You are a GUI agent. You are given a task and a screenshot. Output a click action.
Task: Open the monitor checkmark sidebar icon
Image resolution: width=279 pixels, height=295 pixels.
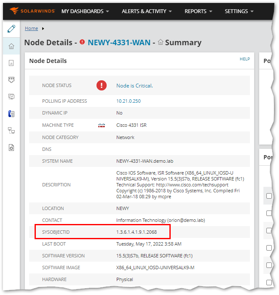click(11, 97)
